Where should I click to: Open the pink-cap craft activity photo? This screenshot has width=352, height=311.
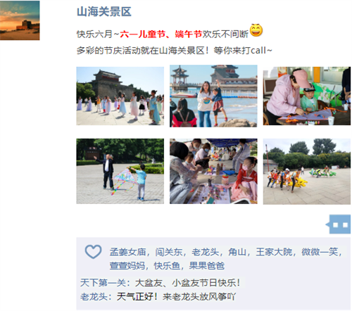[307, 96]
